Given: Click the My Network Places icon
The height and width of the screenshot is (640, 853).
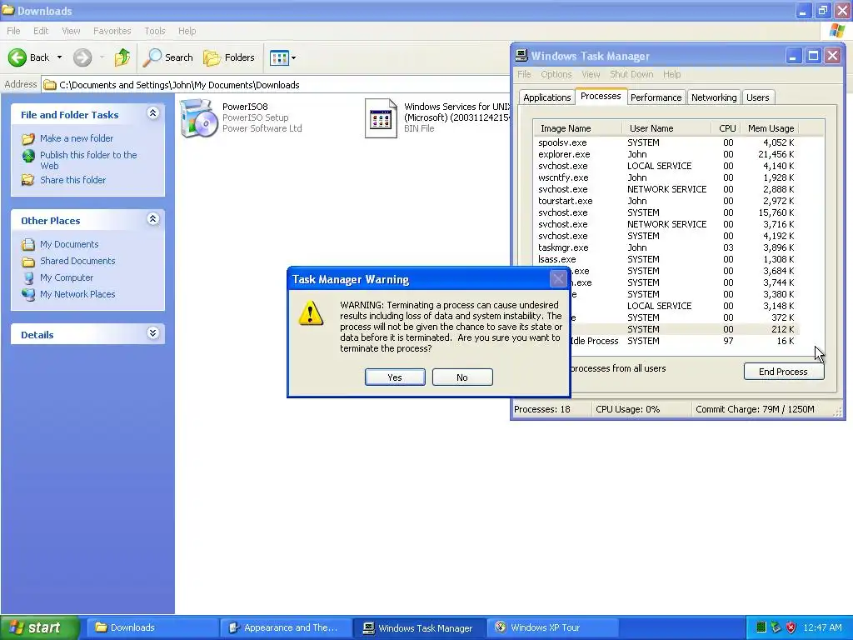Looking at the screenshot, I should click(x=28, y=294).
